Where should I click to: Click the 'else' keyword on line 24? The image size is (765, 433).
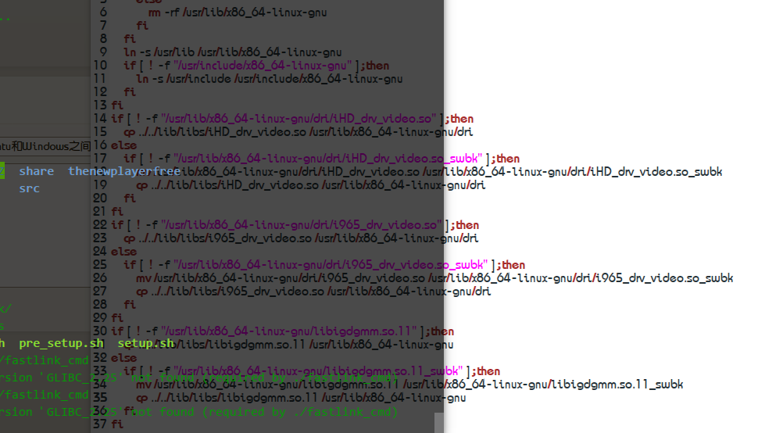pyautogui.click(x=124, y=252)
